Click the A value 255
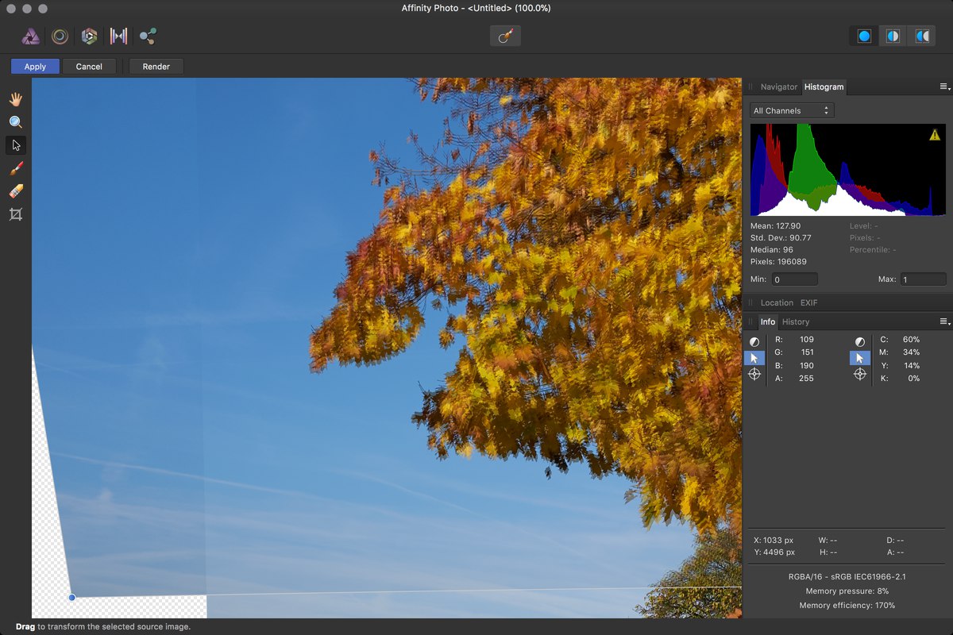Image resolution: width=953 pixels, height=635 pixels. tap(806, 379)
